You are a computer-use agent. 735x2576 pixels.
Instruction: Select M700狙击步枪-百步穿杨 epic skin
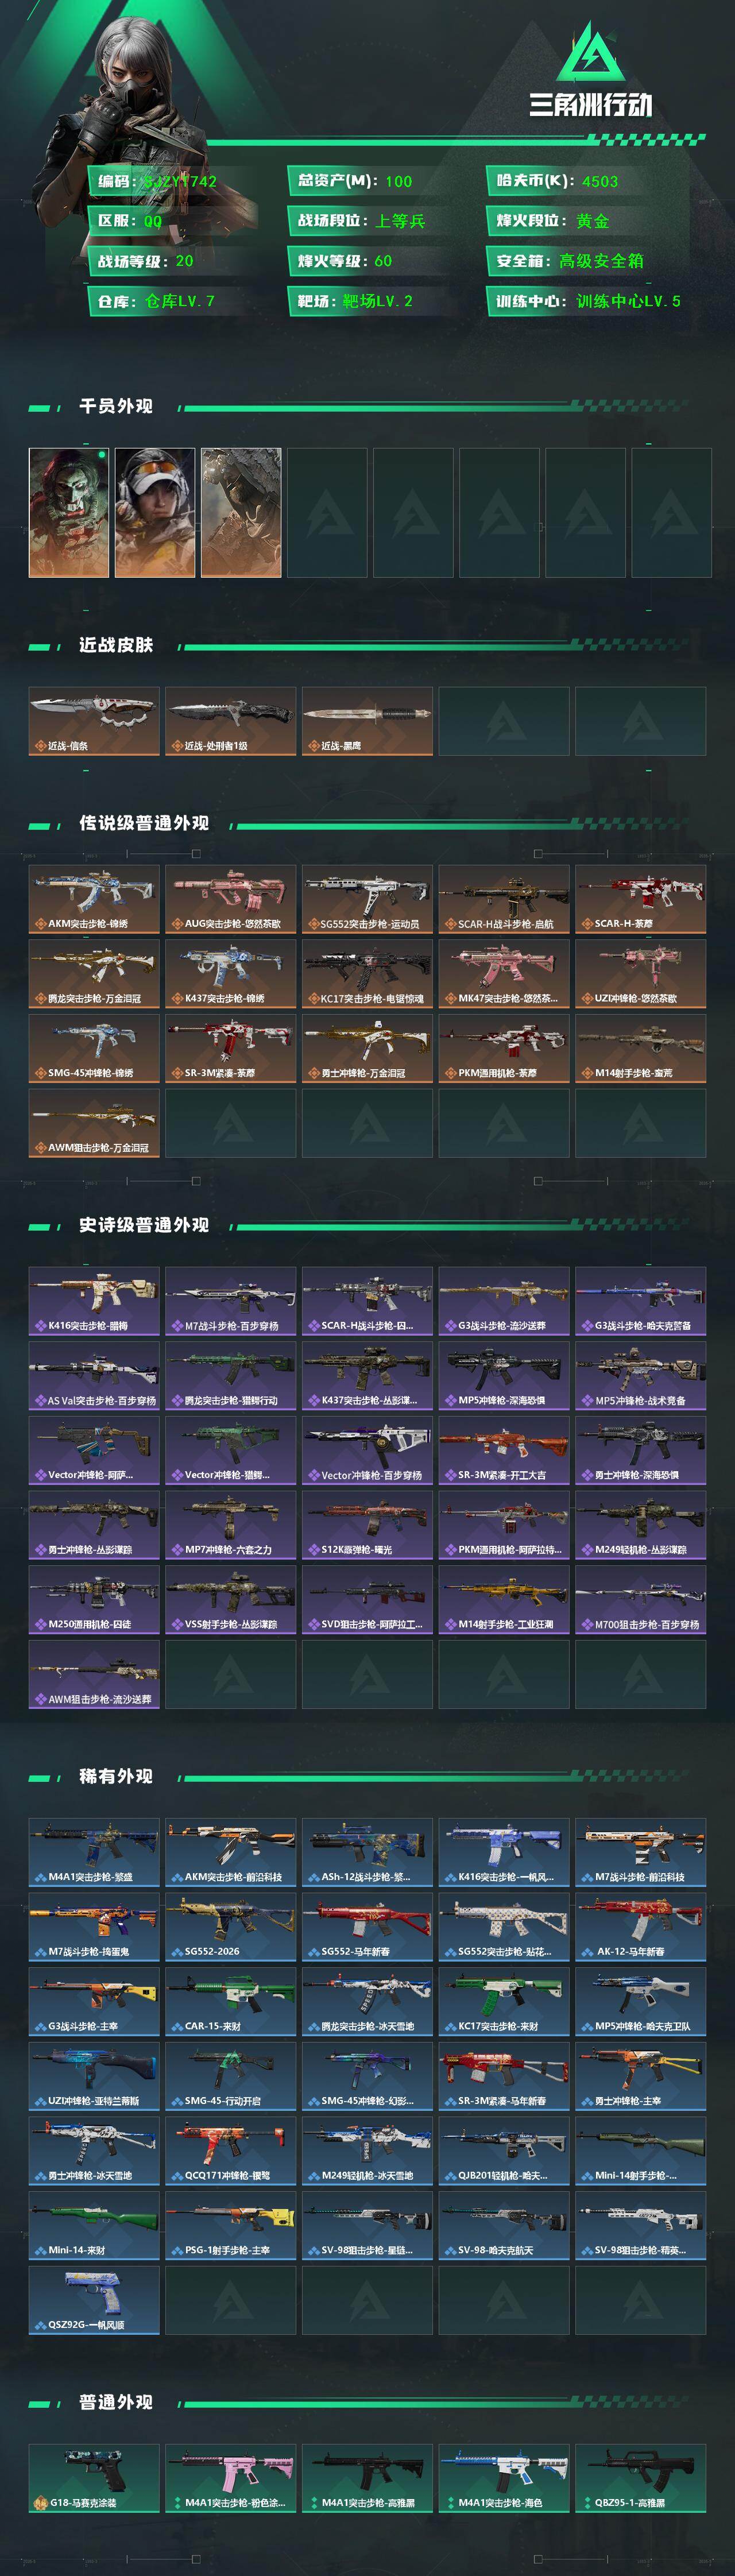click(x=641, y=1599)
